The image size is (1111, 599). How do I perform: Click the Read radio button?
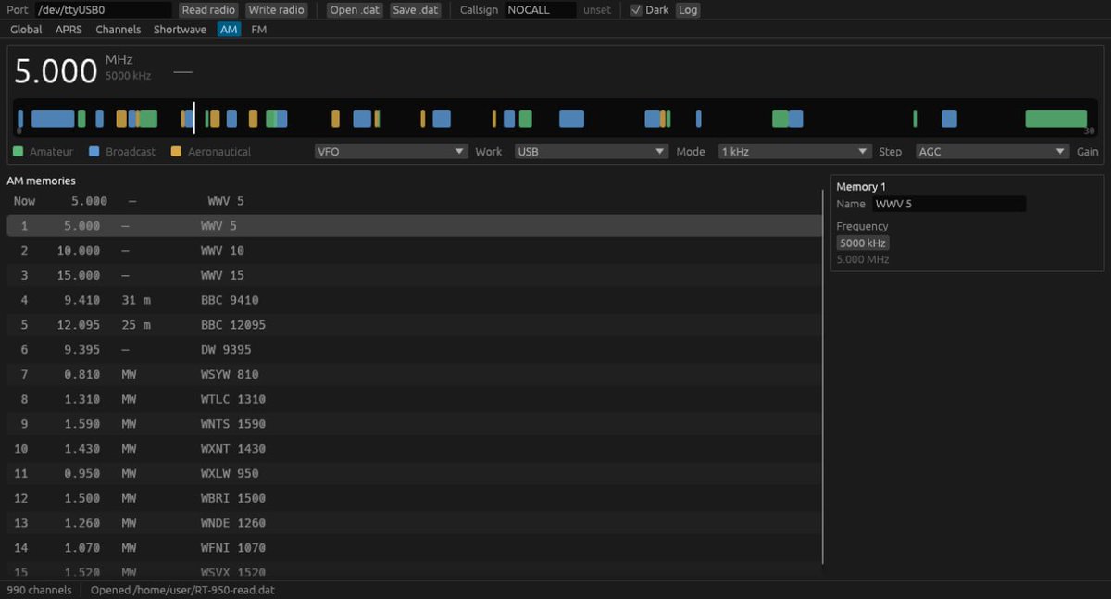(208, 10)
